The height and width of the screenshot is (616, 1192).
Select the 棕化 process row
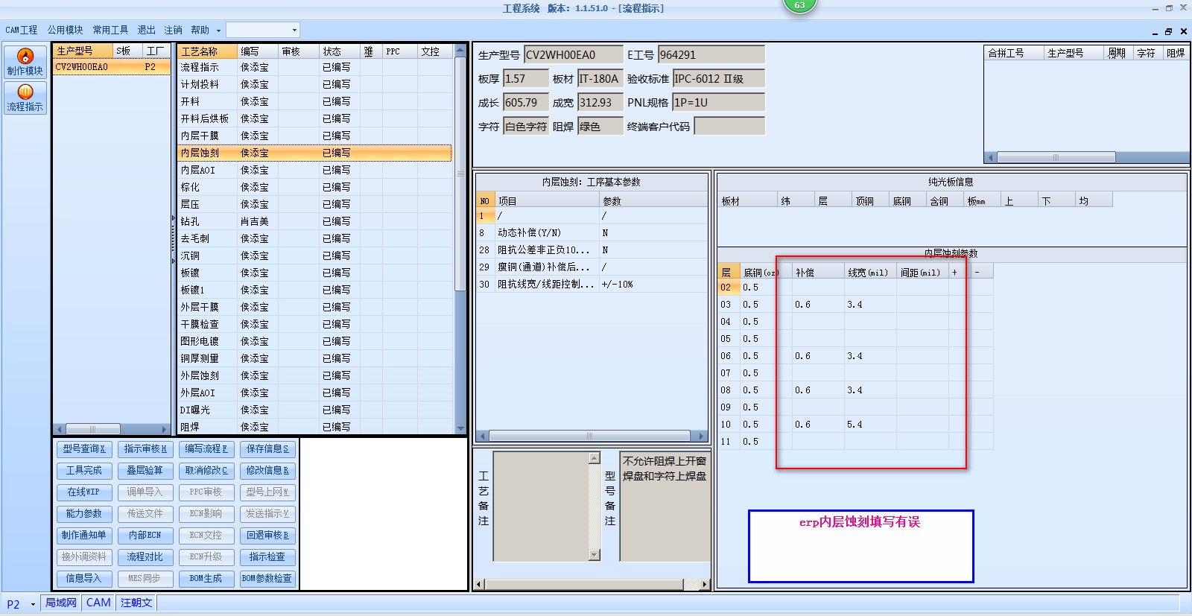(314, 187)
